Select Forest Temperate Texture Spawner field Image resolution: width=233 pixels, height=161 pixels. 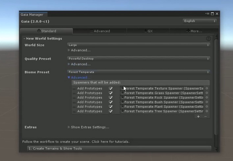[162, 88]
